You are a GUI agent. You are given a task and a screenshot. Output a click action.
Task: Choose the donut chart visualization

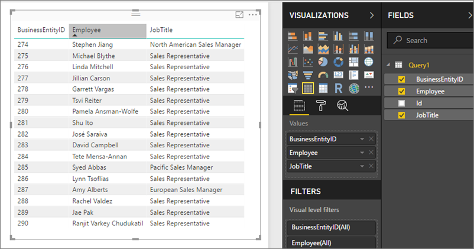339,62
